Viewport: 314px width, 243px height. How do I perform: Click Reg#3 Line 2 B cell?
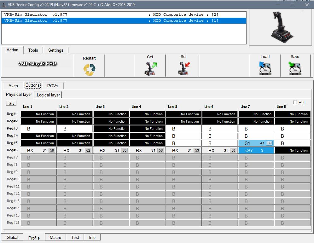pyautogui.click(x=75, y=129)
